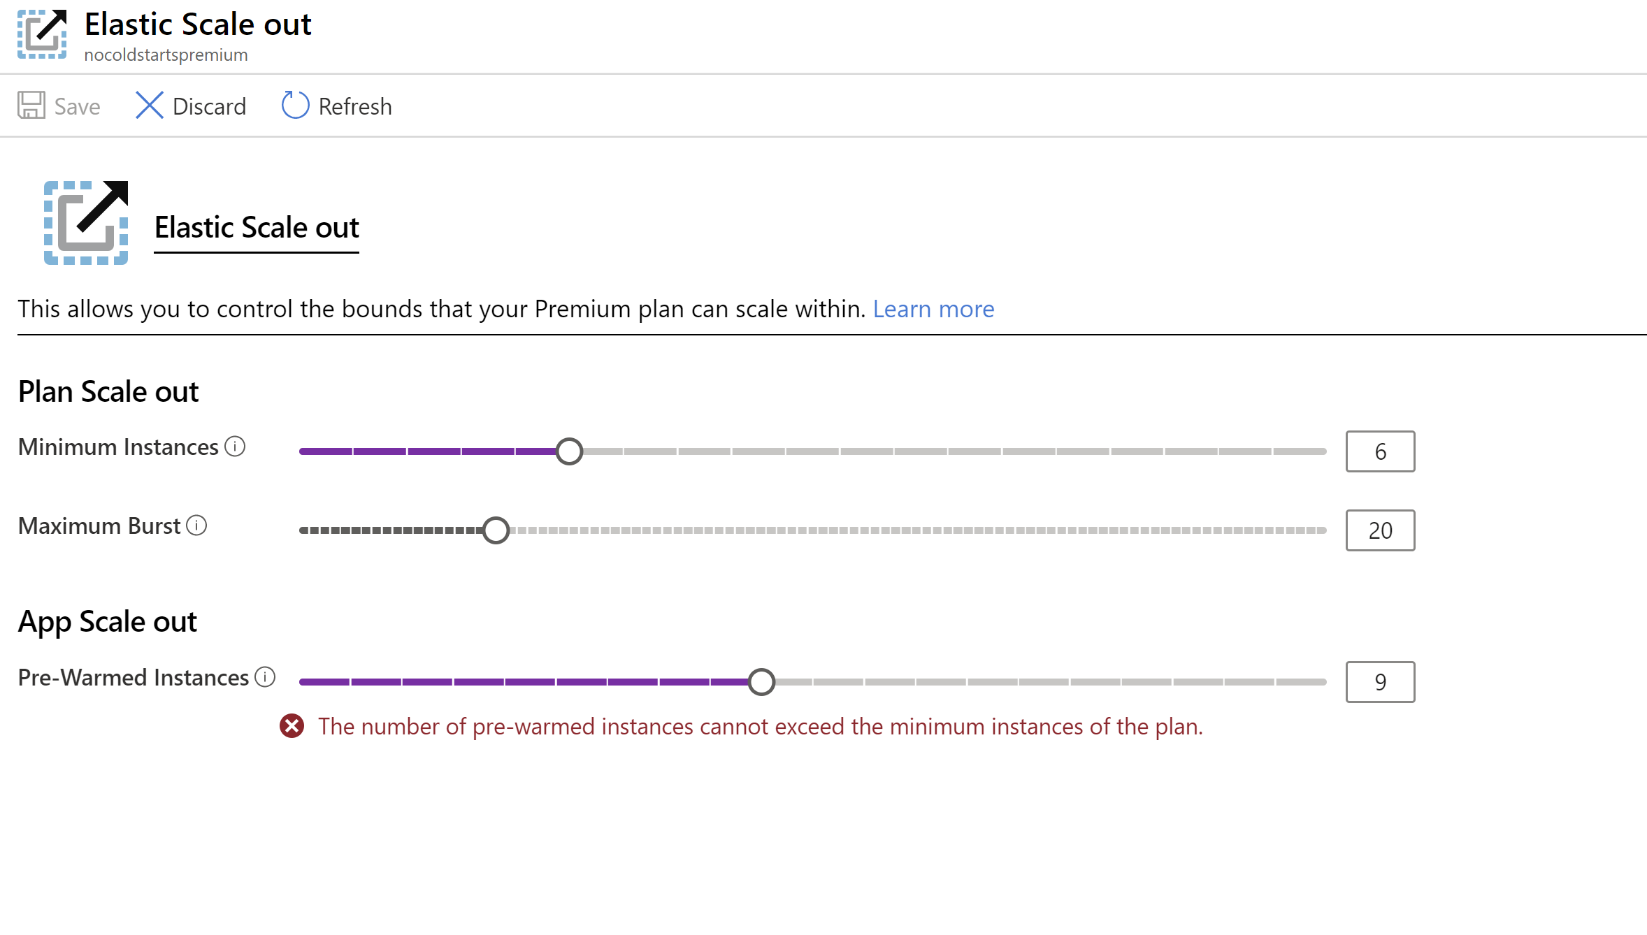Click the Pre-Warmed Instances slider handle
Viewport: 1647px width, 935px height.
tap(761, 681)
